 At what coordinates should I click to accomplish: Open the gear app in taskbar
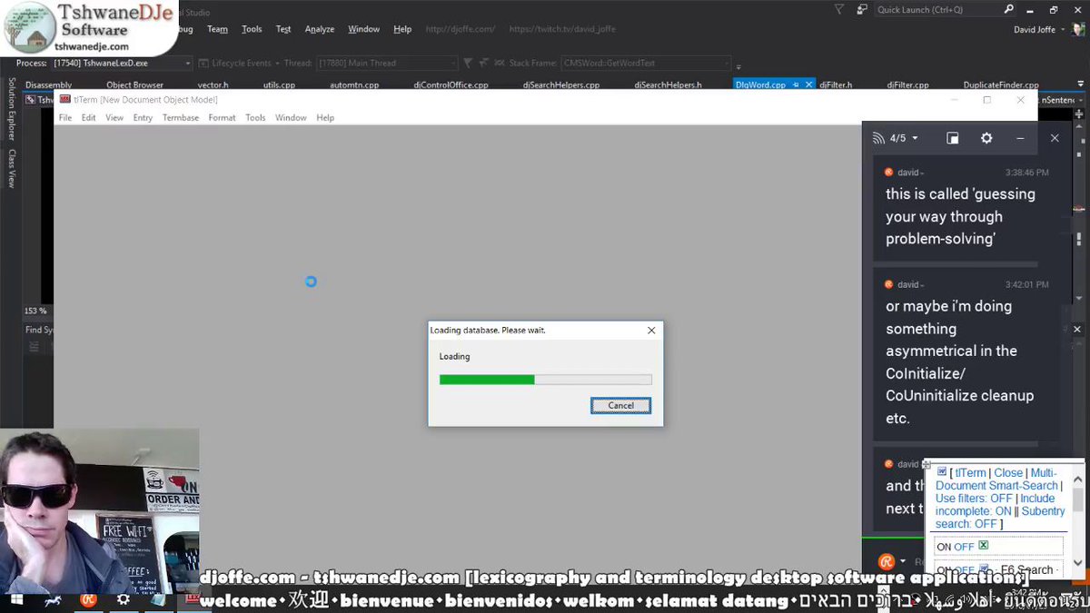coord(124,599)
